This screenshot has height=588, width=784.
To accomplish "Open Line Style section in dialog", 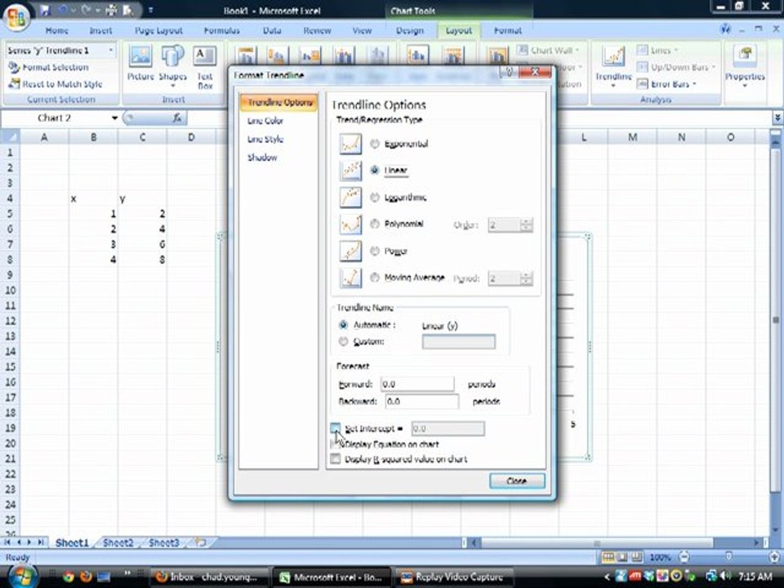I will (265, 139).
